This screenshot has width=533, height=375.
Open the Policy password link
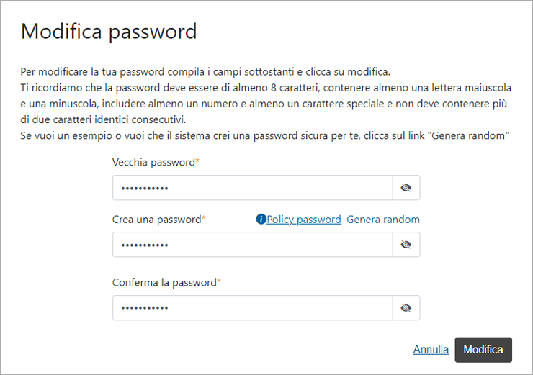[x=303, y=220]
